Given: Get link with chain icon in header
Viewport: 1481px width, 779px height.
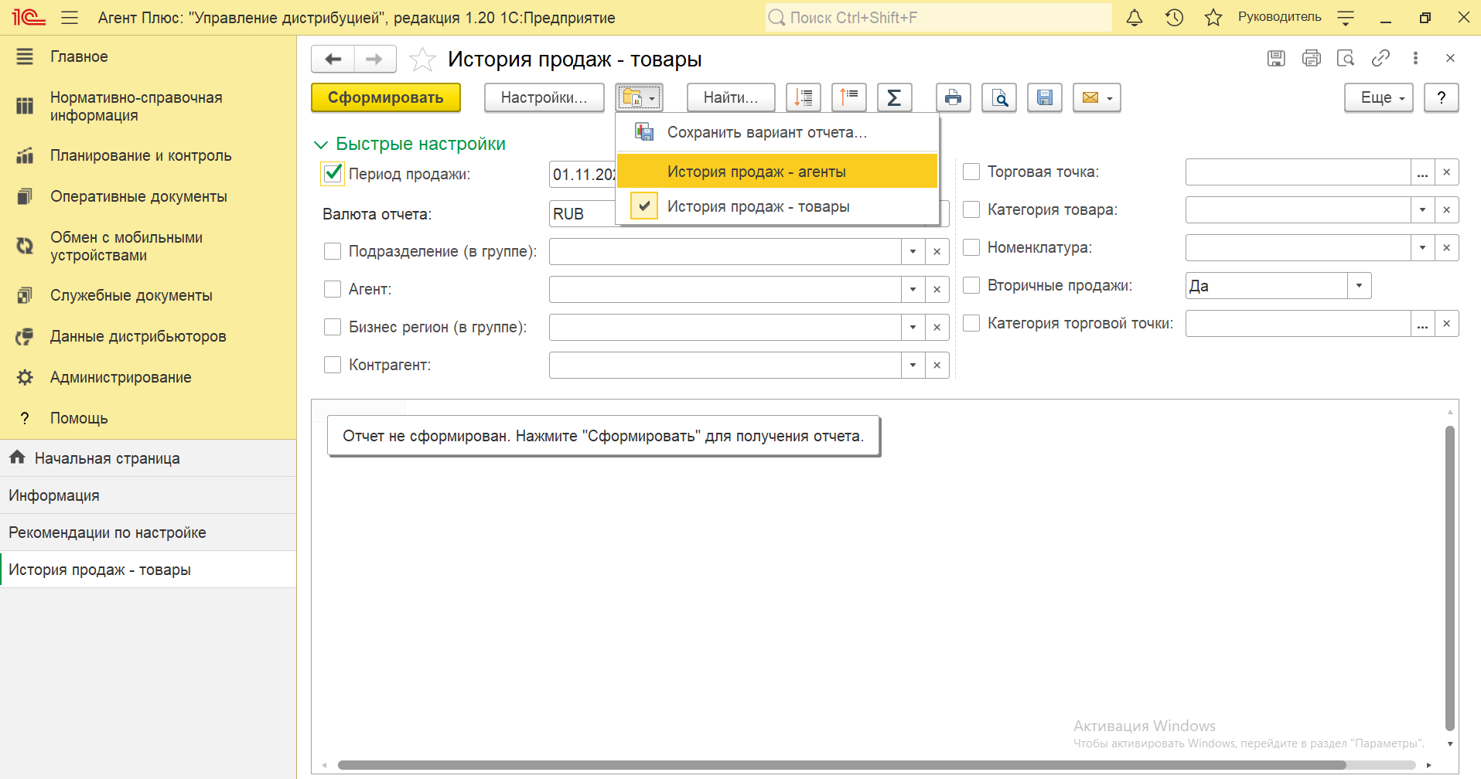Looking at the screenshot, I should [x=1380, y=58].
